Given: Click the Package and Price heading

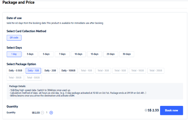Looking at the screenshot, I should [x=19, y=2].
